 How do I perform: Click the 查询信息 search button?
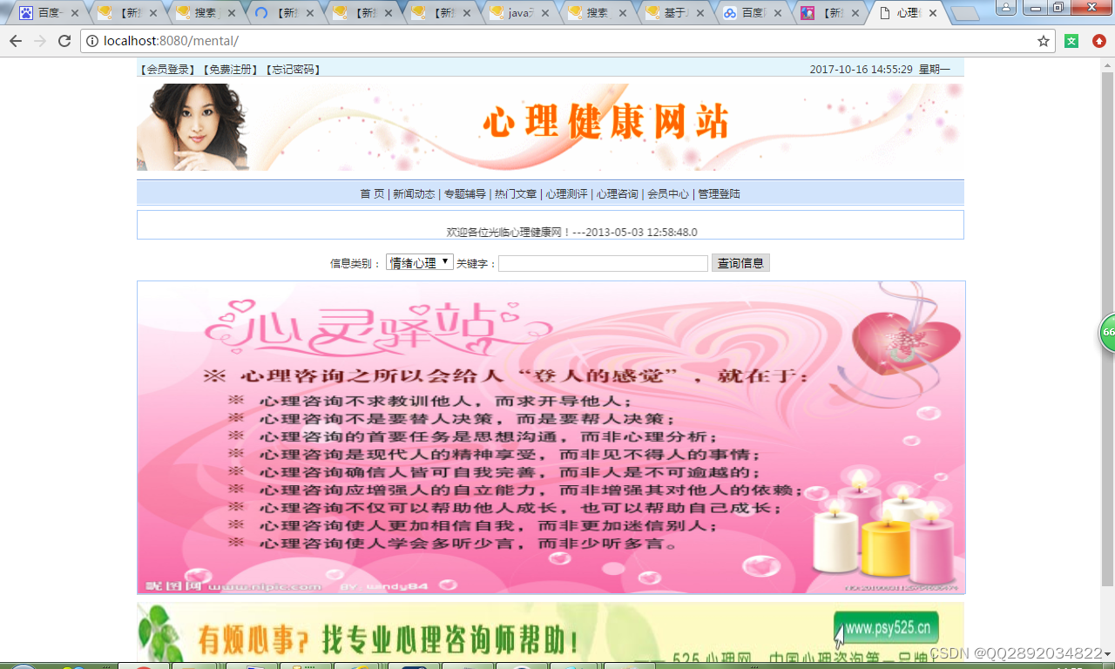point(740,262)
